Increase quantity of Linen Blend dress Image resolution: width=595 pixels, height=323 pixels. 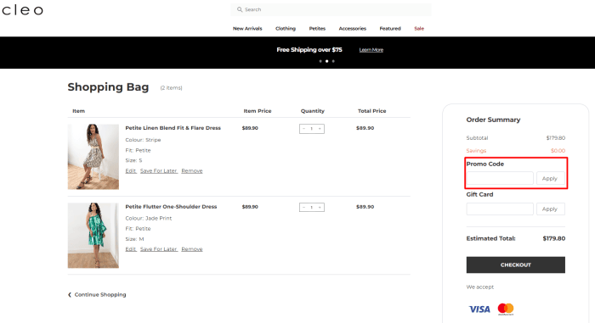pos(320,129)
